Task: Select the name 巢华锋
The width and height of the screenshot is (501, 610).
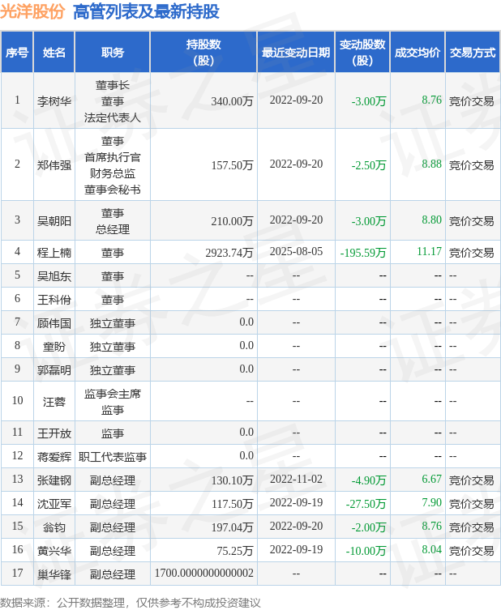Action: [x=54, y=574]
